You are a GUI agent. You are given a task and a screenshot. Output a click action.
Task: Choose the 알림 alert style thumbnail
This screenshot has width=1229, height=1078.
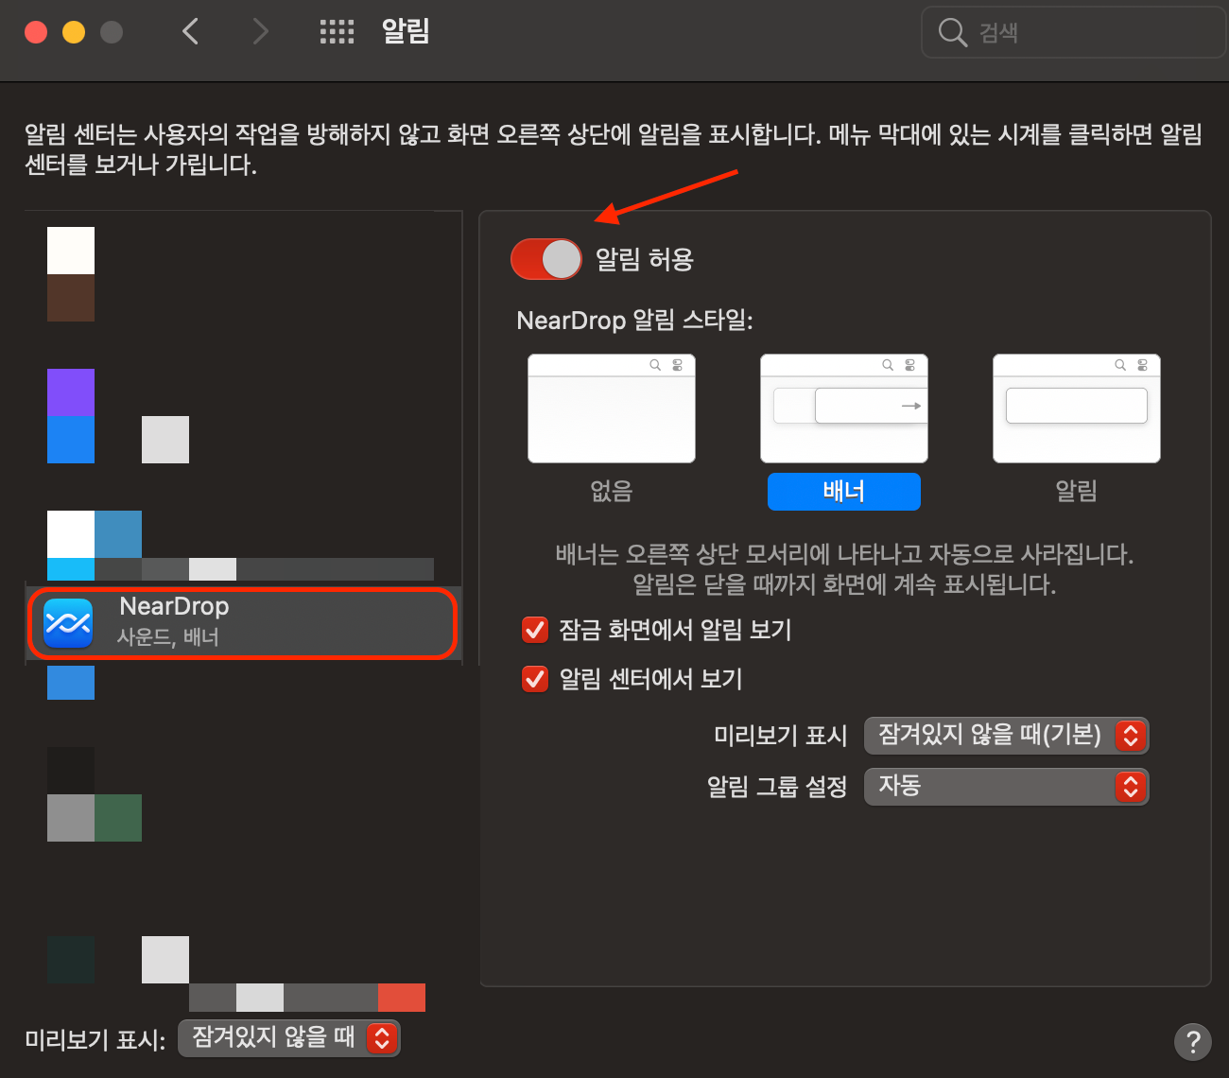[1077, 409]
